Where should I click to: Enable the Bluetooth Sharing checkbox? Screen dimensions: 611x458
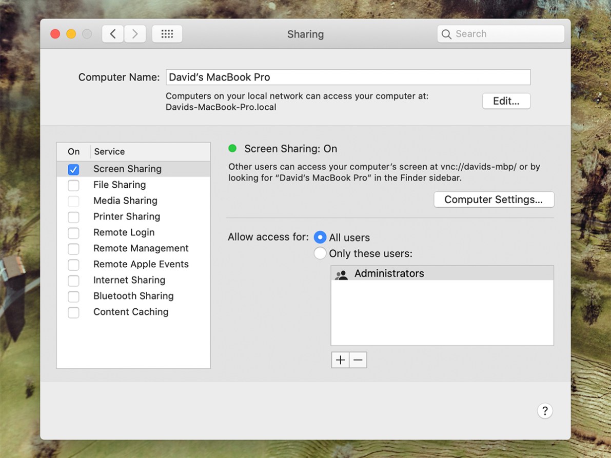coord(73,296)
